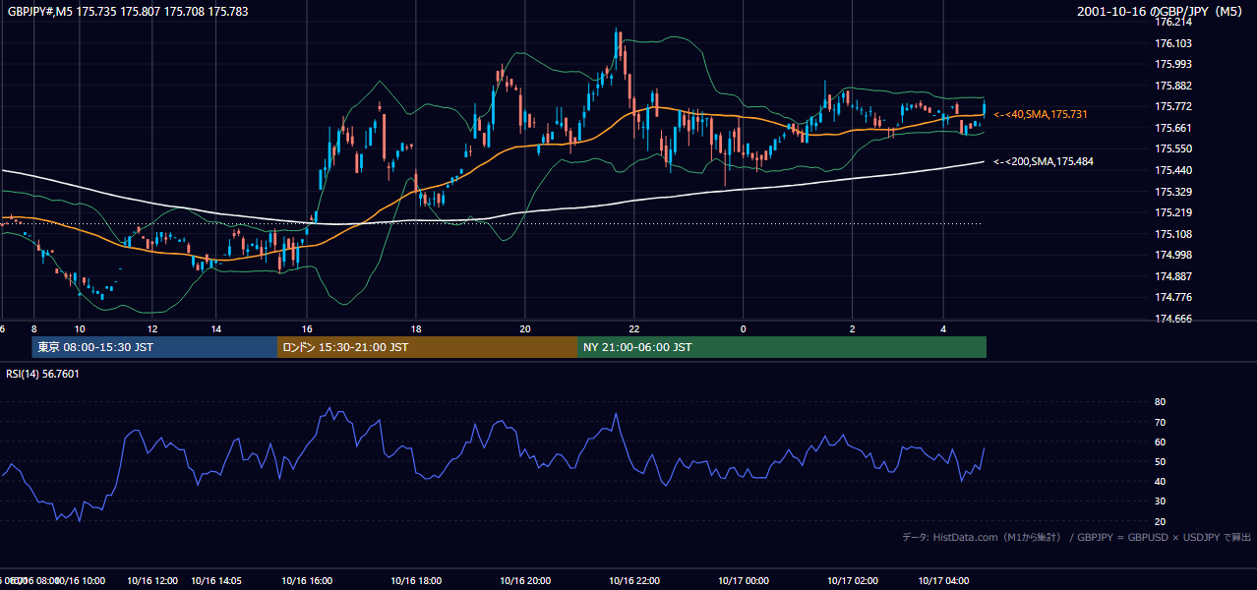Viewport: 1257px width, 590px height.
Task: Click the 10/17 00:00 time axis label
Action: point(744,581)
